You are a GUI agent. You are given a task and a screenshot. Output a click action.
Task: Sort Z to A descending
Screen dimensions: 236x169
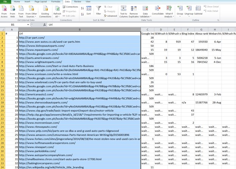(82, 14)
